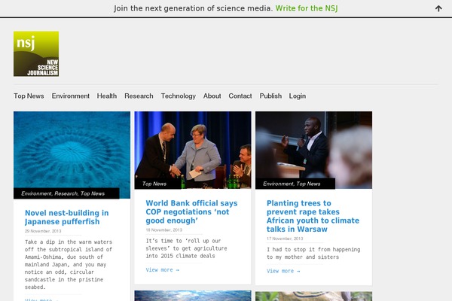Select Publish in the navigation
452x301 pixels.
pos(270,96)
